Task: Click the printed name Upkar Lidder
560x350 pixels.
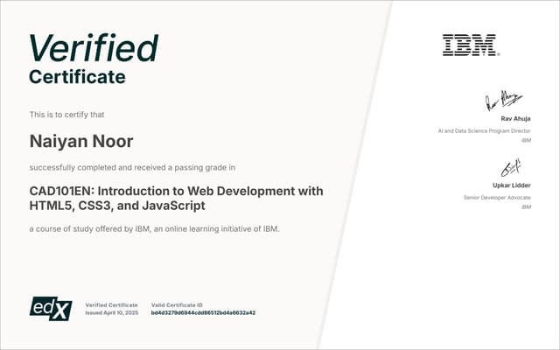Action: coord(511,185)
